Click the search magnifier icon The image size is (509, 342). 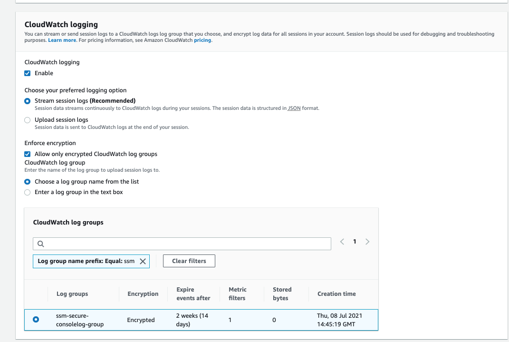click(x=40, y=244)
